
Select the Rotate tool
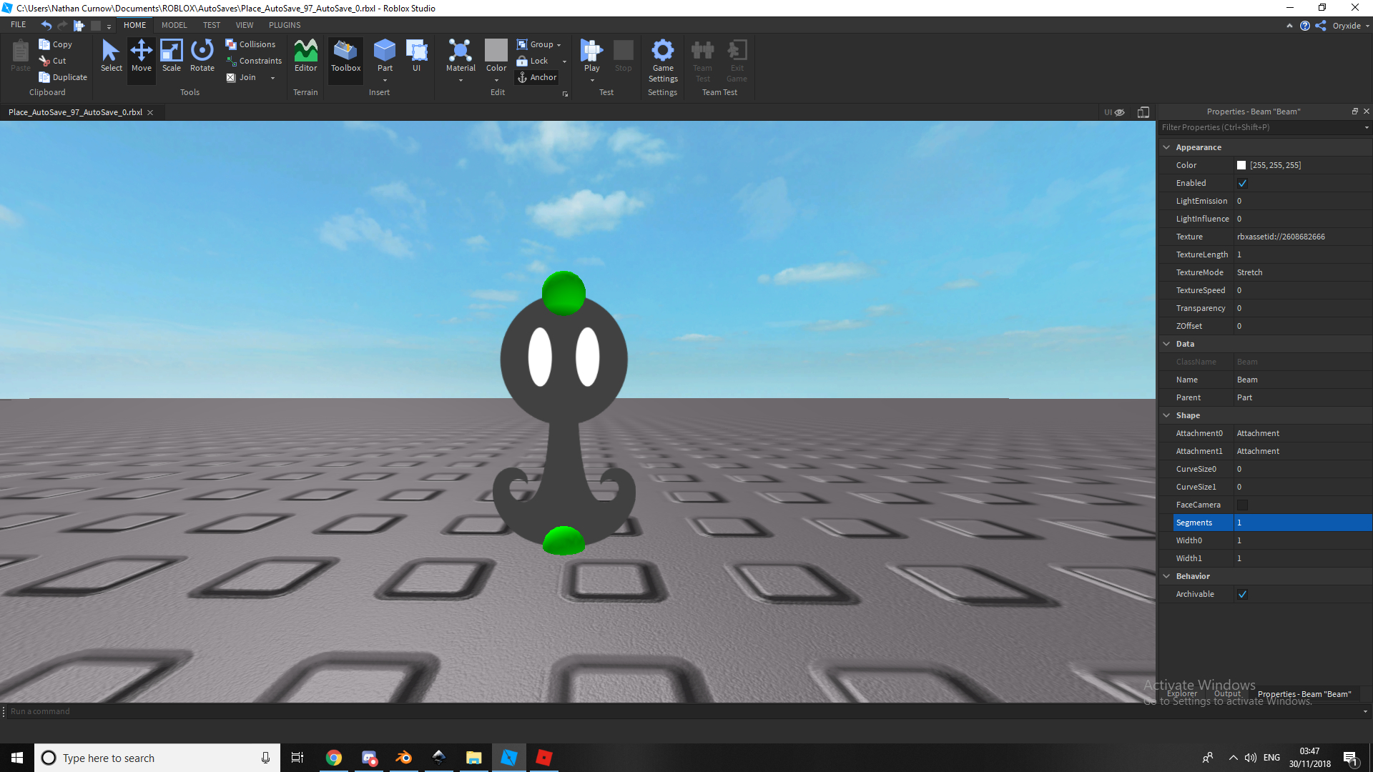tap(202, 57)
